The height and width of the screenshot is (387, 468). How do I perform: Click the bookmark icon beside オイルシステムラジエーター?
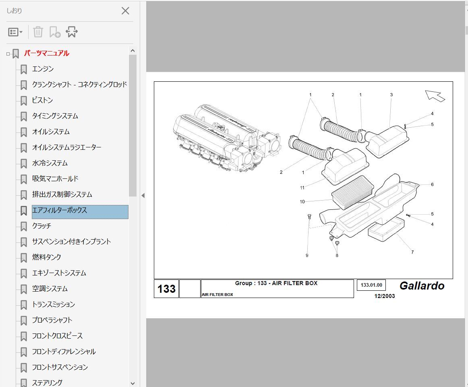pos(24,148)
